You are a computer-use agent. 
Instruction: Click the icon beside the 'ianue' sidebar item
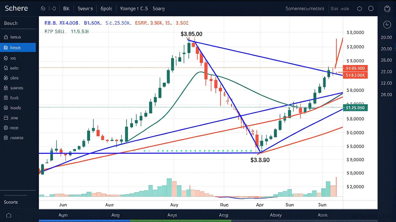(6, 37)
